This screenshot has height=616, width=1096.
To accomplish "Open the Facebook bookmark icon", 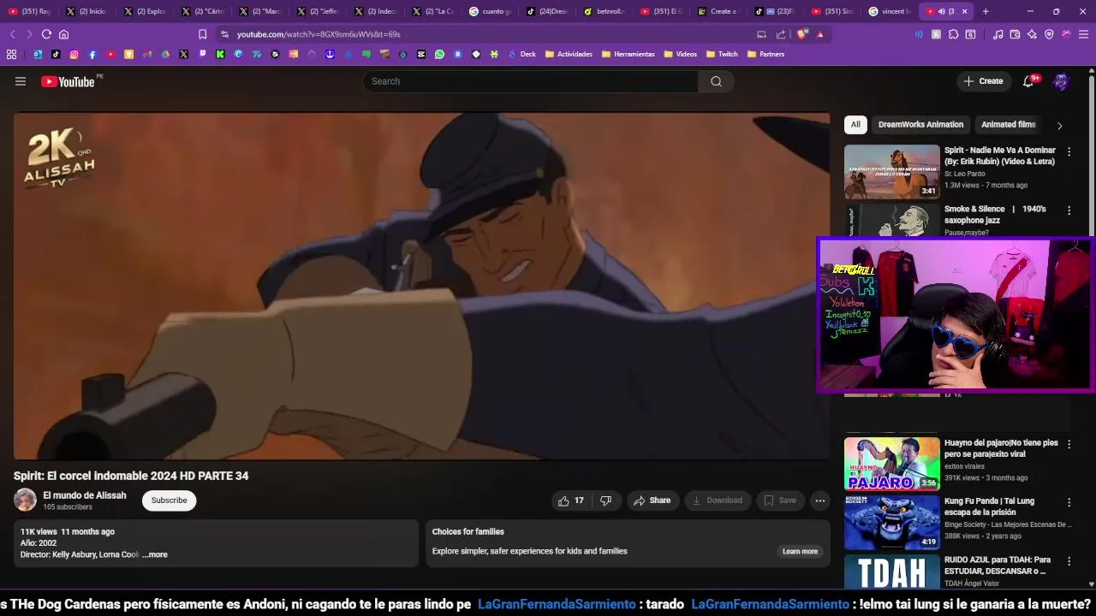I will [x=92, y=54].
